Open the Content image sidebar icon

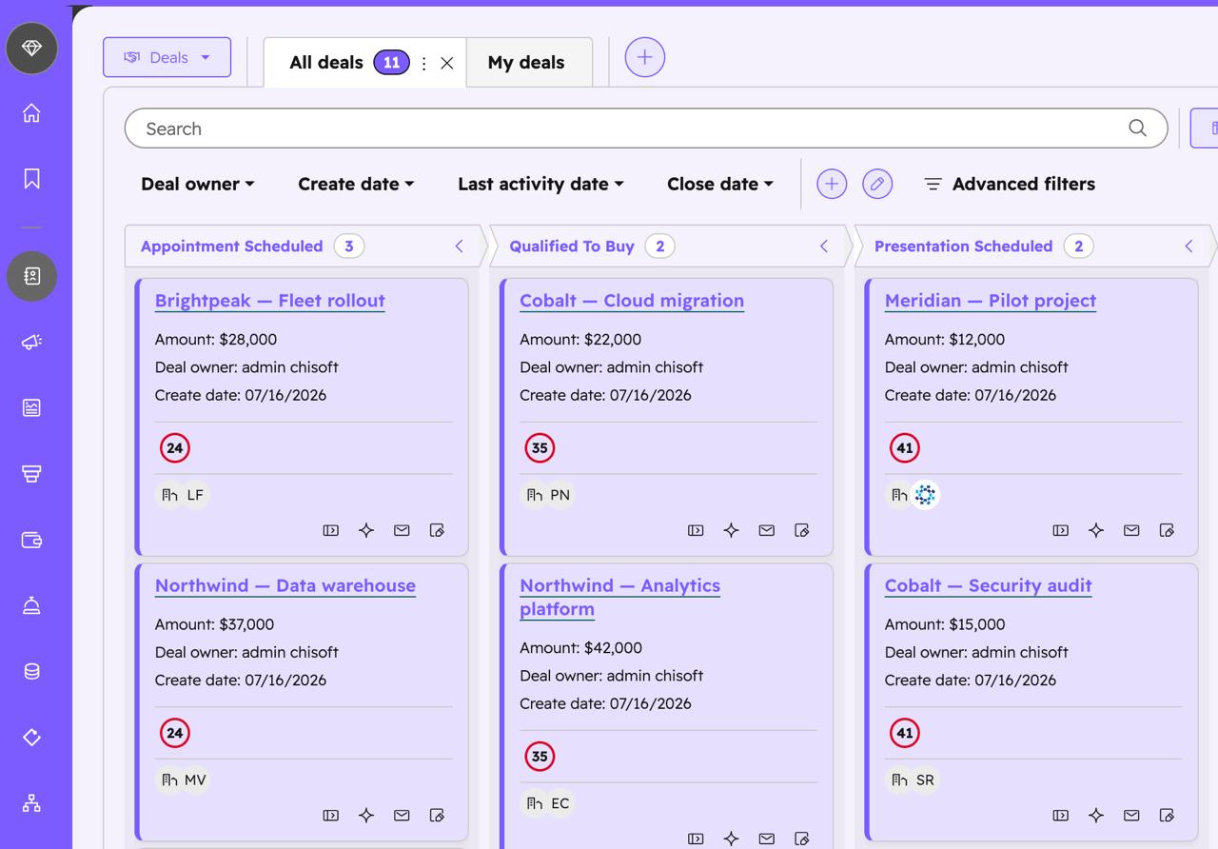pos(31,408)
